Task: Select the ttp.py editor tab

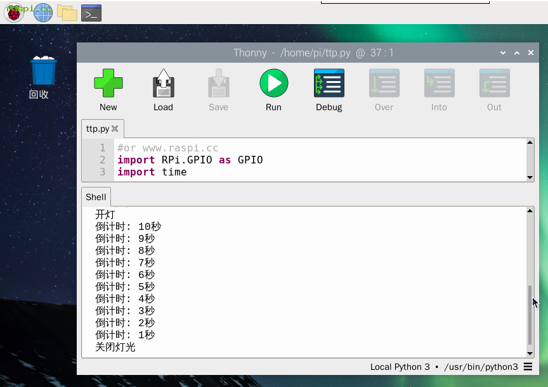Action: click(x=97, y=129)
